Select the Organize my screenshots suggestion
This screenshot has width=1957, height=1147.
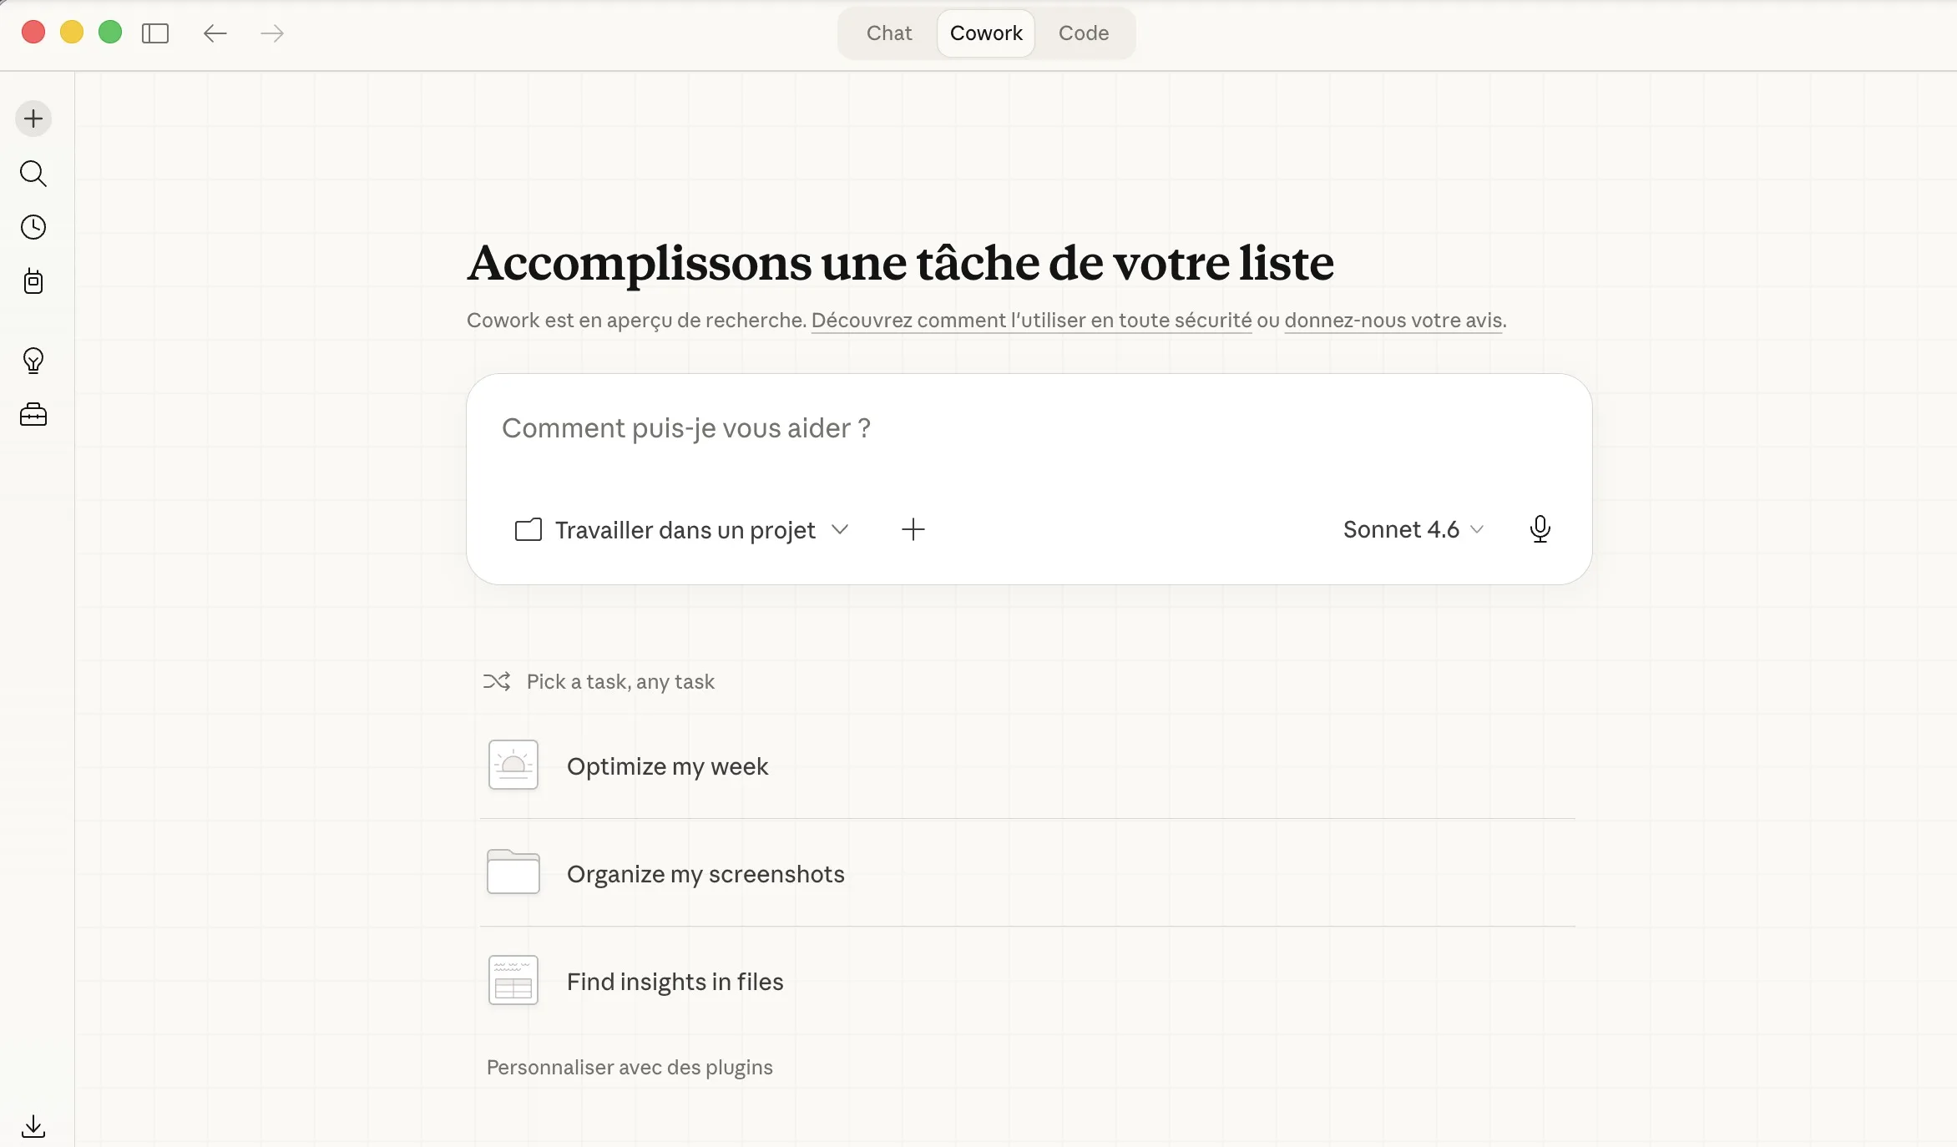[x=705, y=874]
